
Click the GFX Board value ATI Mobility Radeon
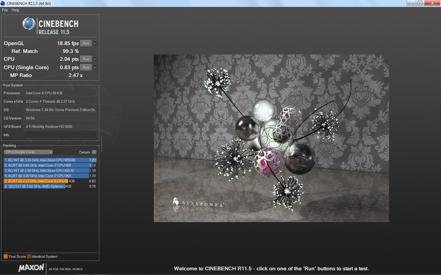tap(61, 127)
